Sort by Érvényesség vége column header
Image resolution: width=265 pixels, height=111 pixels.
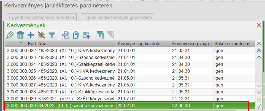click(x=192, y=44)
